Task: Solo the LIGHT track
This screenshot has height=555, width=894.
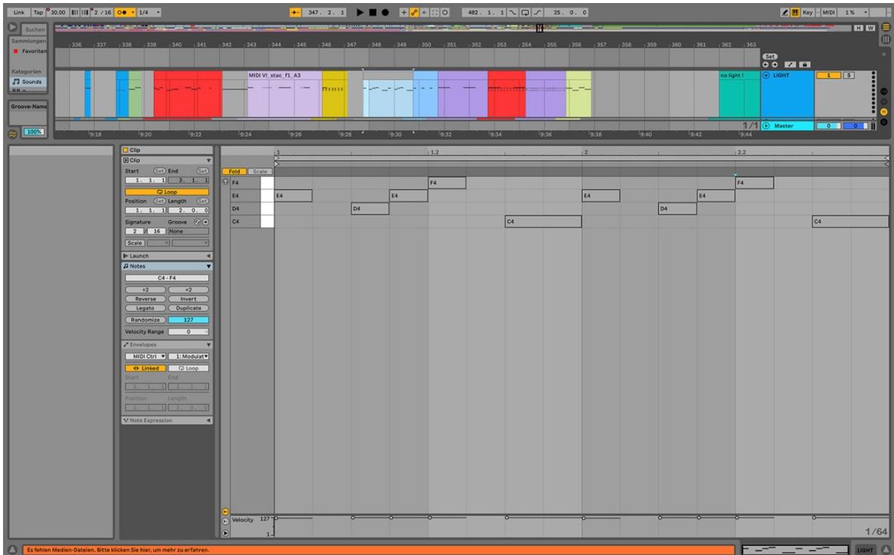Action: 849,76
